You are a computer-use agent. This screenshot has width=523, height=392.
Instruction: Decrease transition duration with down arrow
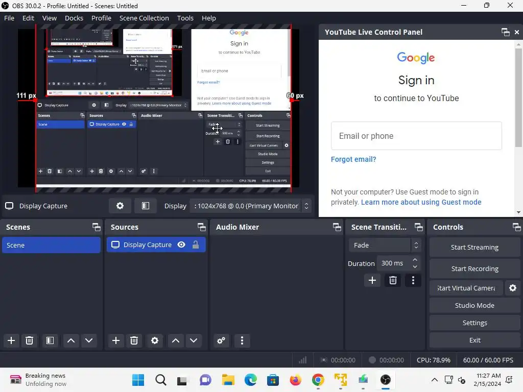[415, 266]
